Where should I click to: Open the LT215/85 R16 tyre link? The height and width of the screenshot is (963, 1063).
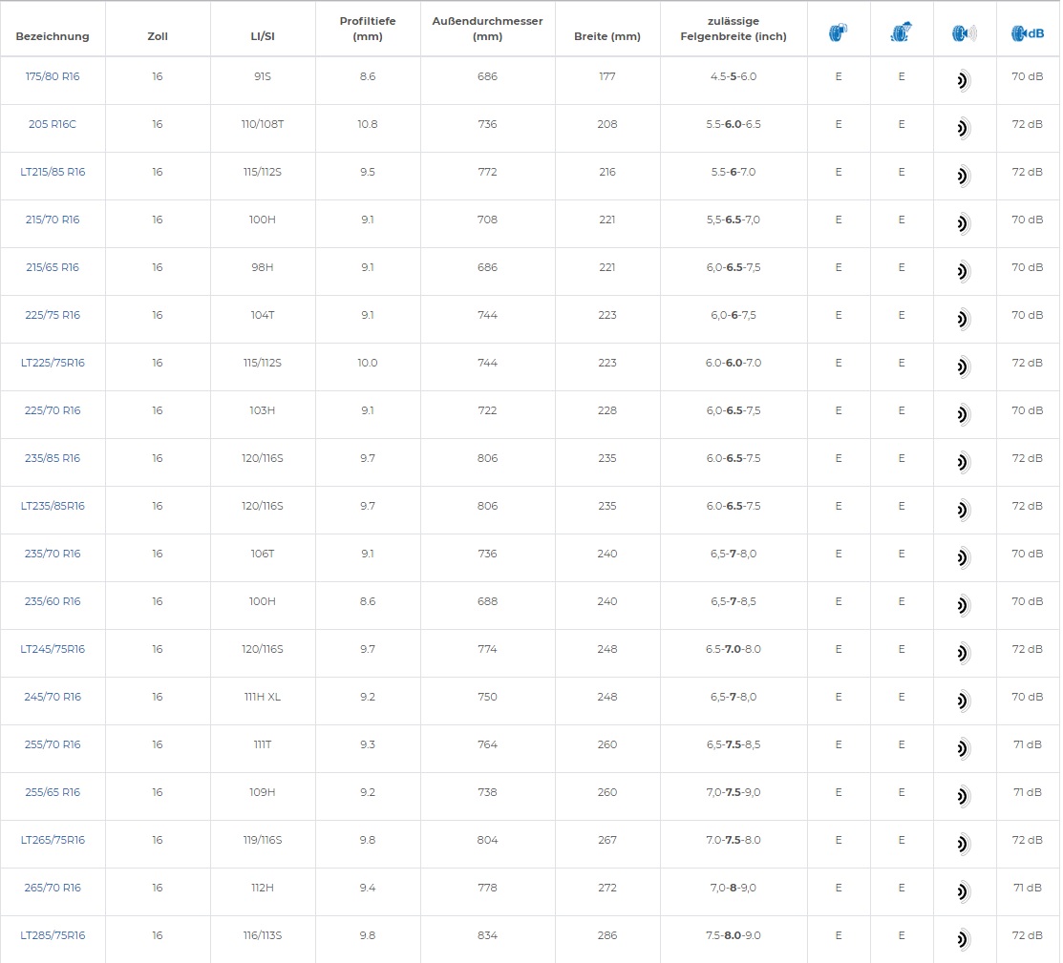click(53, 172)
